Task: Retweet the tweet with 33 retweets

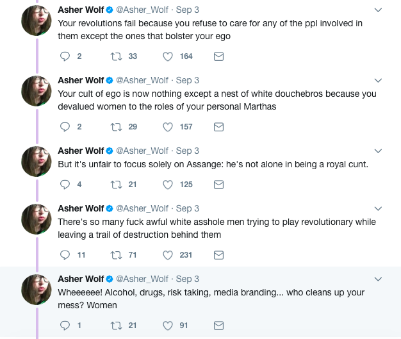Action: [x=116, y=56]
